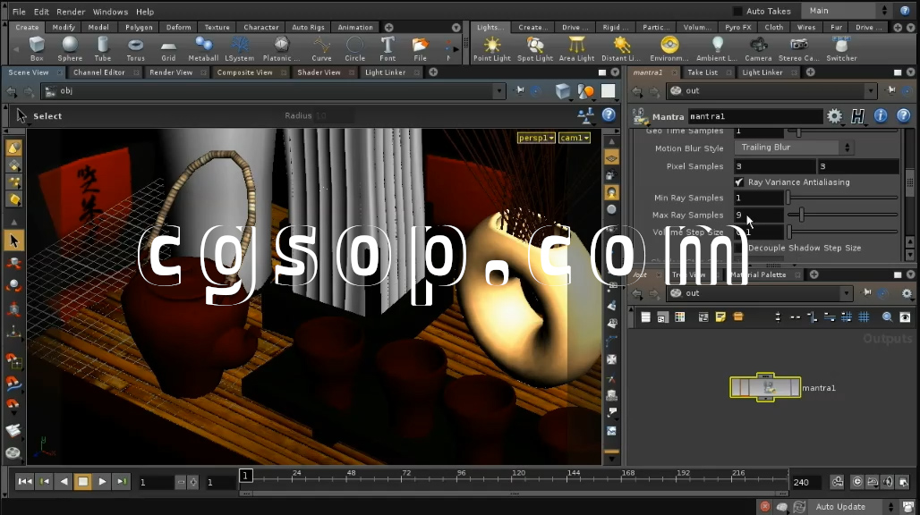Image resolution: width=920 pixels, height=515 pixels.
Task: Open the cam1 camera dropdown in the viewport
Action: pos(575,138)
